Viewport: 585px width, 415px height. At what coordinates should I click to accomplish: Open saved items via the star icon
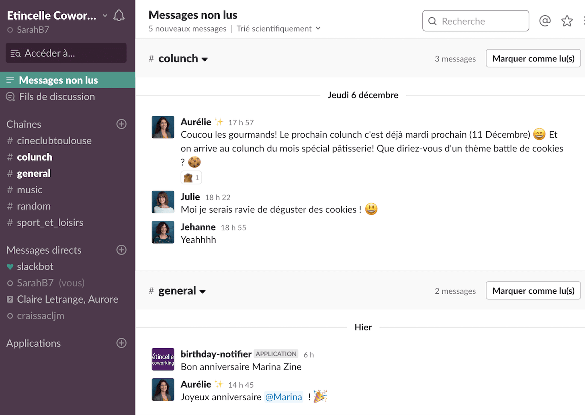click(567, 20)
